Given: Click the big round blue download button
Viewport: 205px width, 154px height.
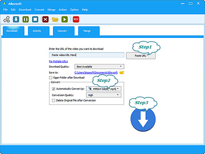Looking at the screenshot, I should (x=143, y=119).
